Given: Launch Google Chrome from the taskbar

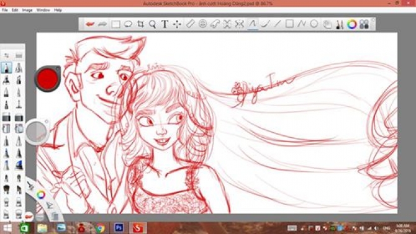Looking at the screenshot, I should tap(100, 228).
